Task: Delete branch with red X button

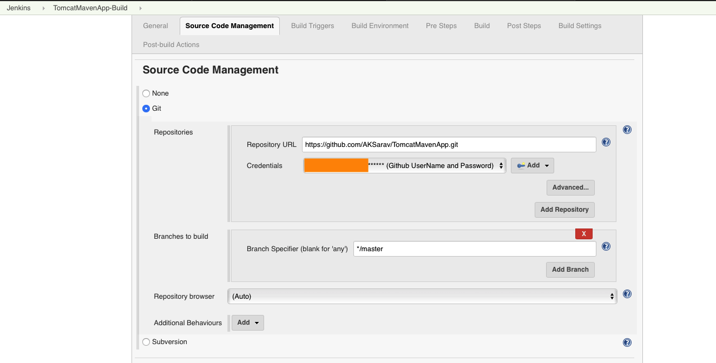Action: tap(584, 234)
